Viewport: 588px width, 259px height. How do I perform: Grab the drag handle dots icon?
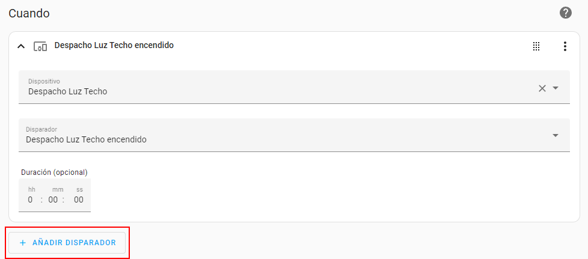pos(536,46)
